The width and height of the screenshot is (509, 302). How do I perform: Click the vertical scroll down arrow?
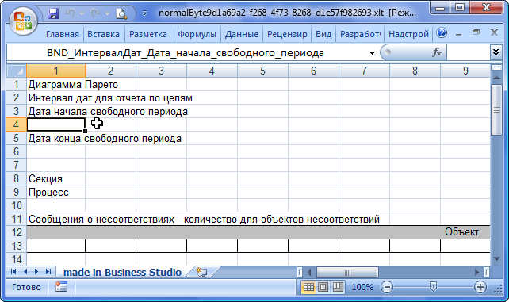coord(496,259)
